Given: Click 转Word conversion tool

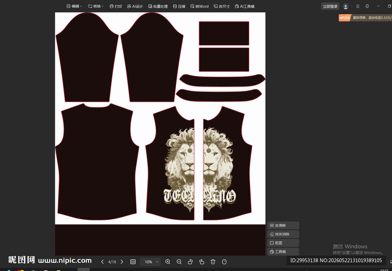Looking at the screenshot, I should tap(199, 6).
